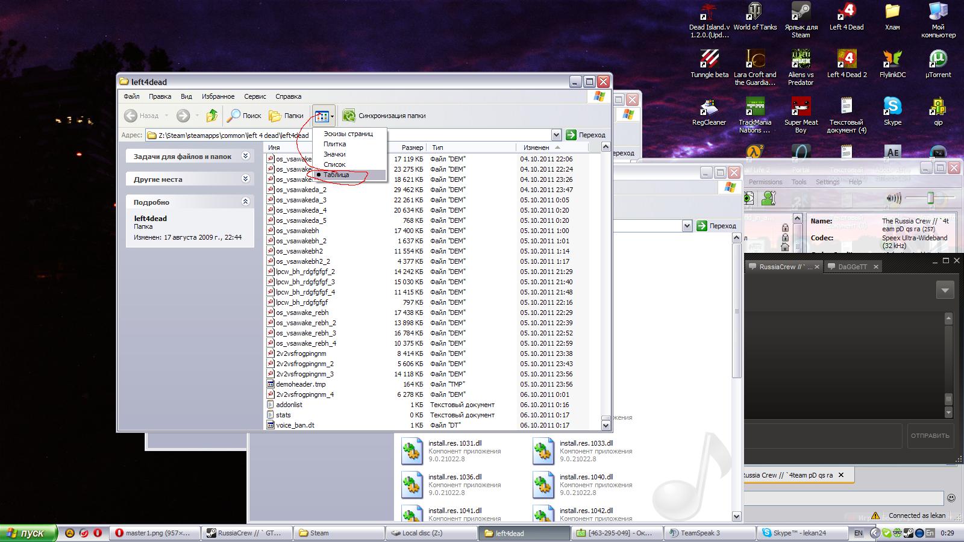This screenshot has width=964, height=542.
Task: Choose the Список view option
Action: click(x=334, y=164)
